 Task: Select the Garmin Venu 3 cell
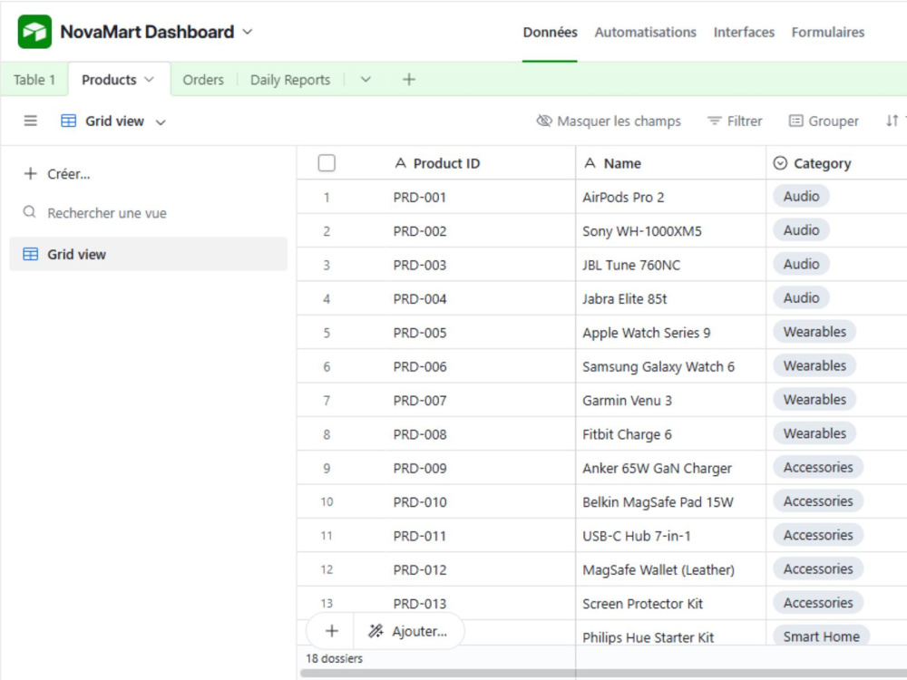tap(671, 400)
